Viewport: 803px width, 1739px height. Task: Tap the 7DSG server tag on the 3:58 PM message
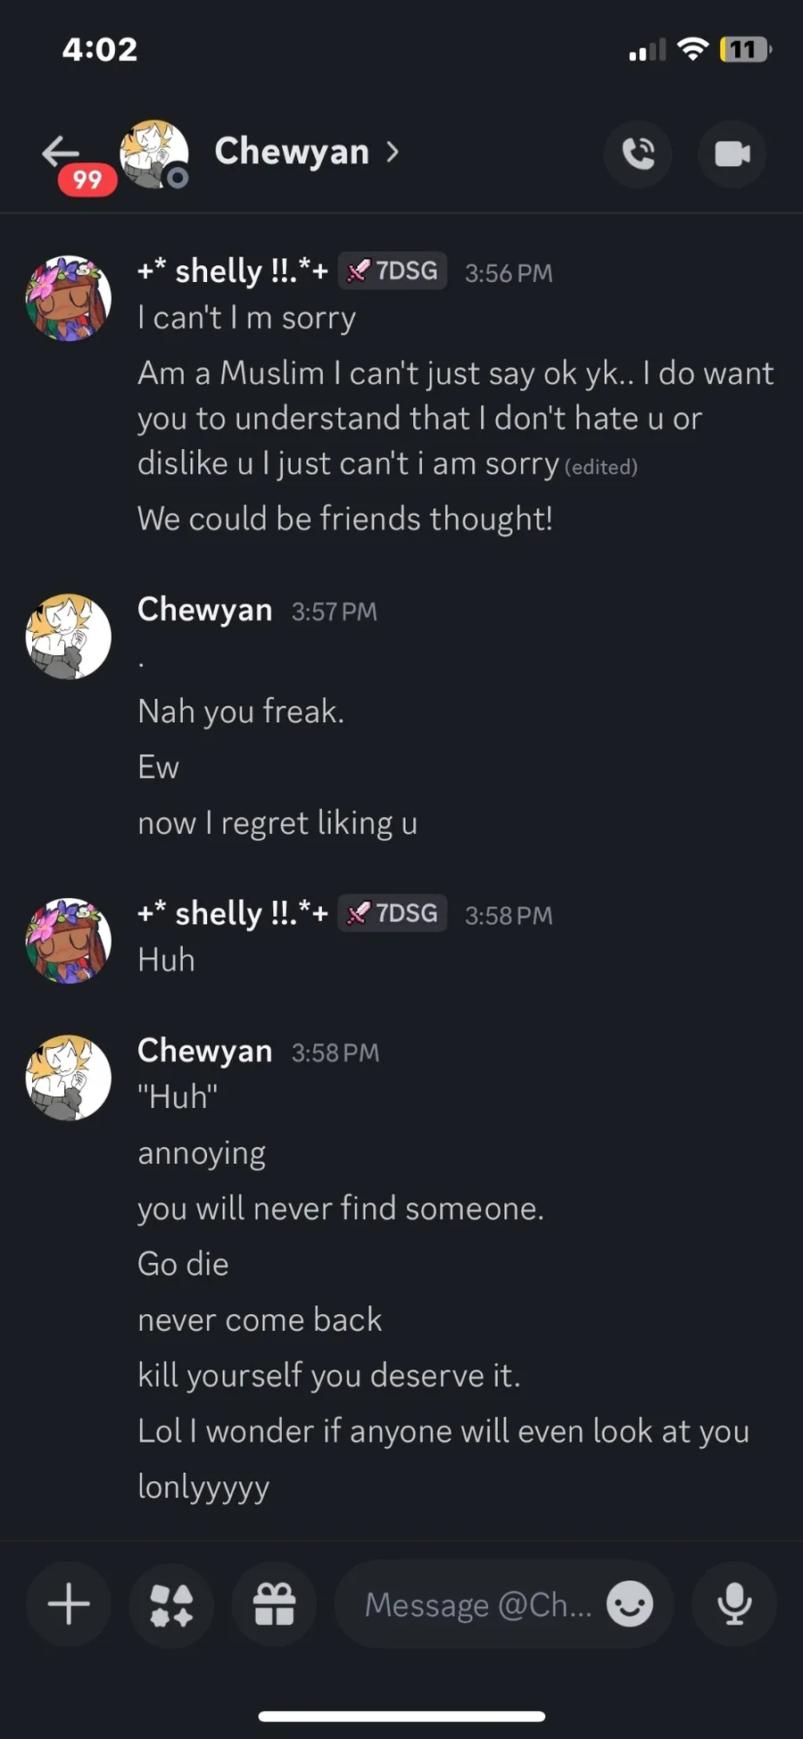[x=393, y=913]
